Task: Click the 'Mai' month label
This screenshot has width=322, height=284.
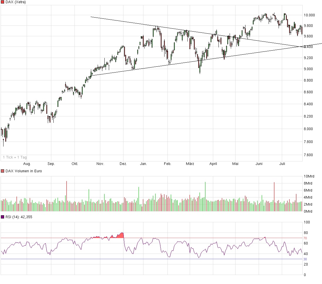Action: pos(235,163)
